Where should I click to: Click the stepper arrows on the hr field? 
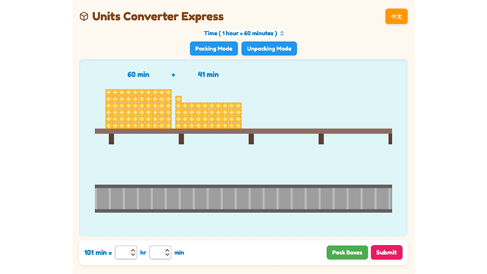tap(133, 253)
